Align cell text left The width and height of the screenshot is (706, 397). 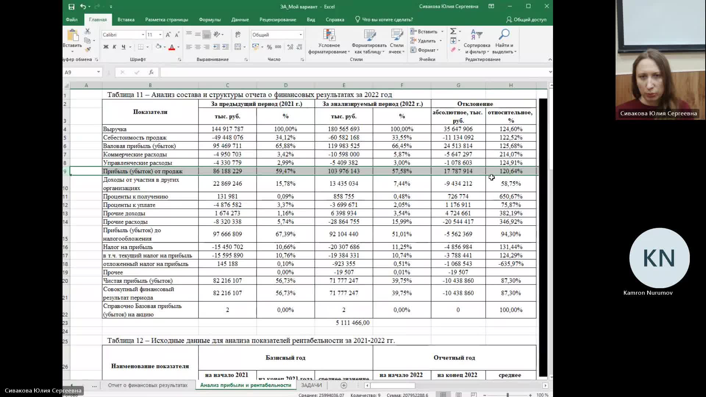(x=189, y=47)
